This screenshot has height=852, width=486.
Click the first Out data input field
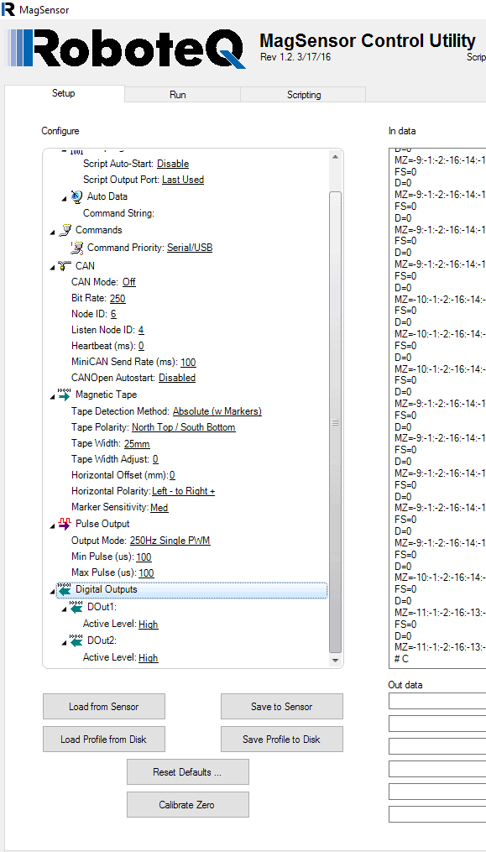[437, 702]
